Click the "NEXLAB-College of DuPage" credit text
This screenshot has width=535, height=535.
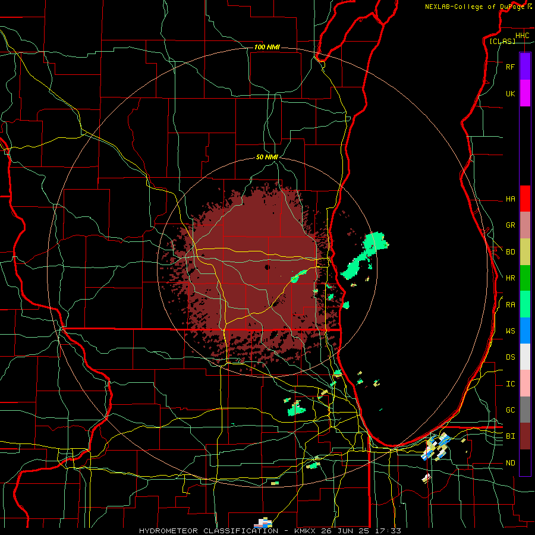(x=474, y=7)
